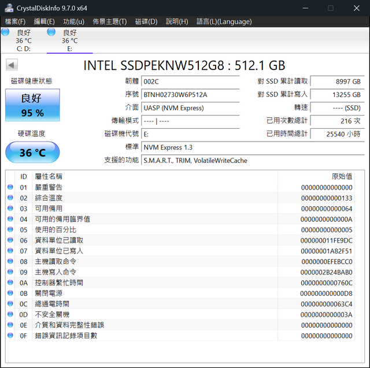Select the E: disk tab
This screenshot has height=368, width=370.
(69, 40)
